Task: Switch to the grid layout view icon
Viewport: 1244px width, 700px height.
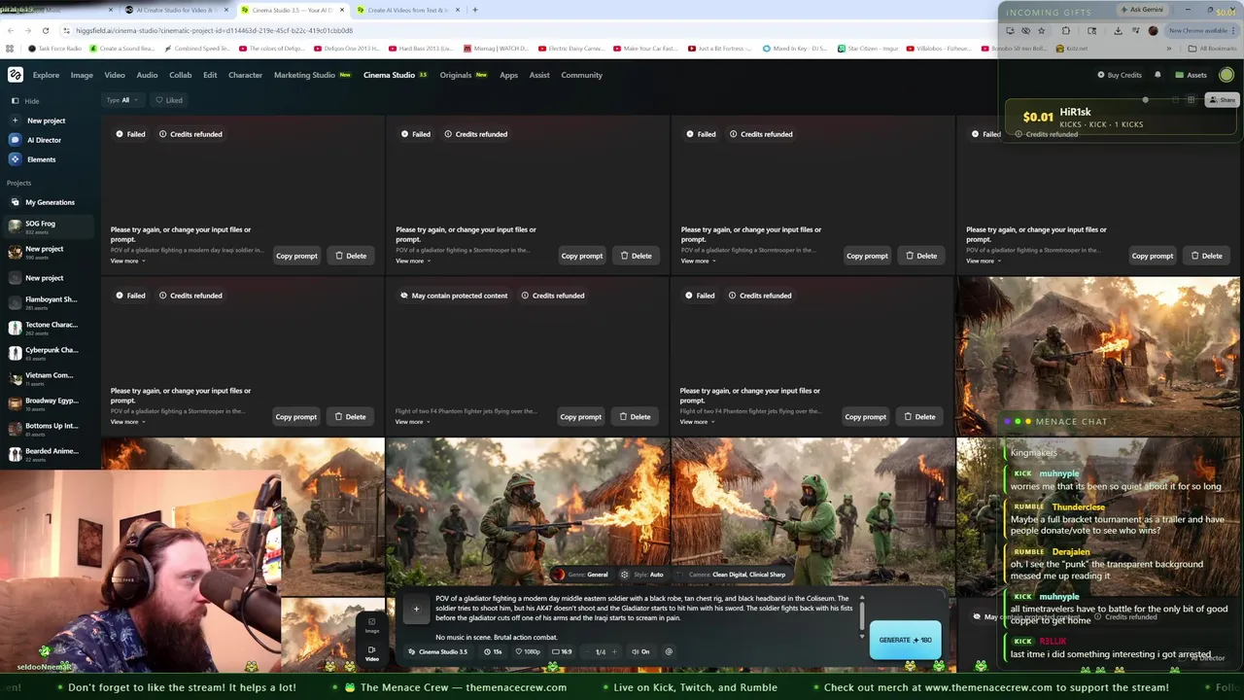Action: [x=1191, y=100]
